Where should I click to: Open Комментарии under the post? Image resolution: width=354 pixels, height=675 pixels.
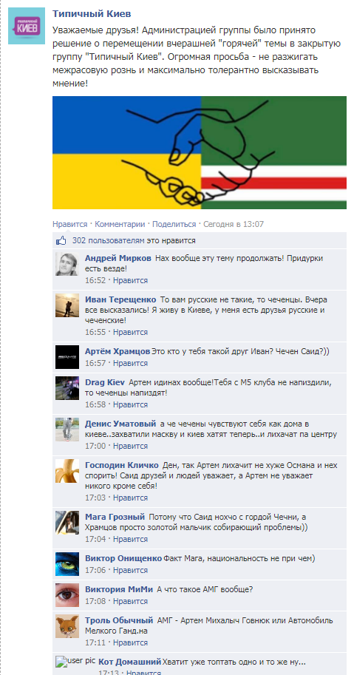[x=120, y=224]
